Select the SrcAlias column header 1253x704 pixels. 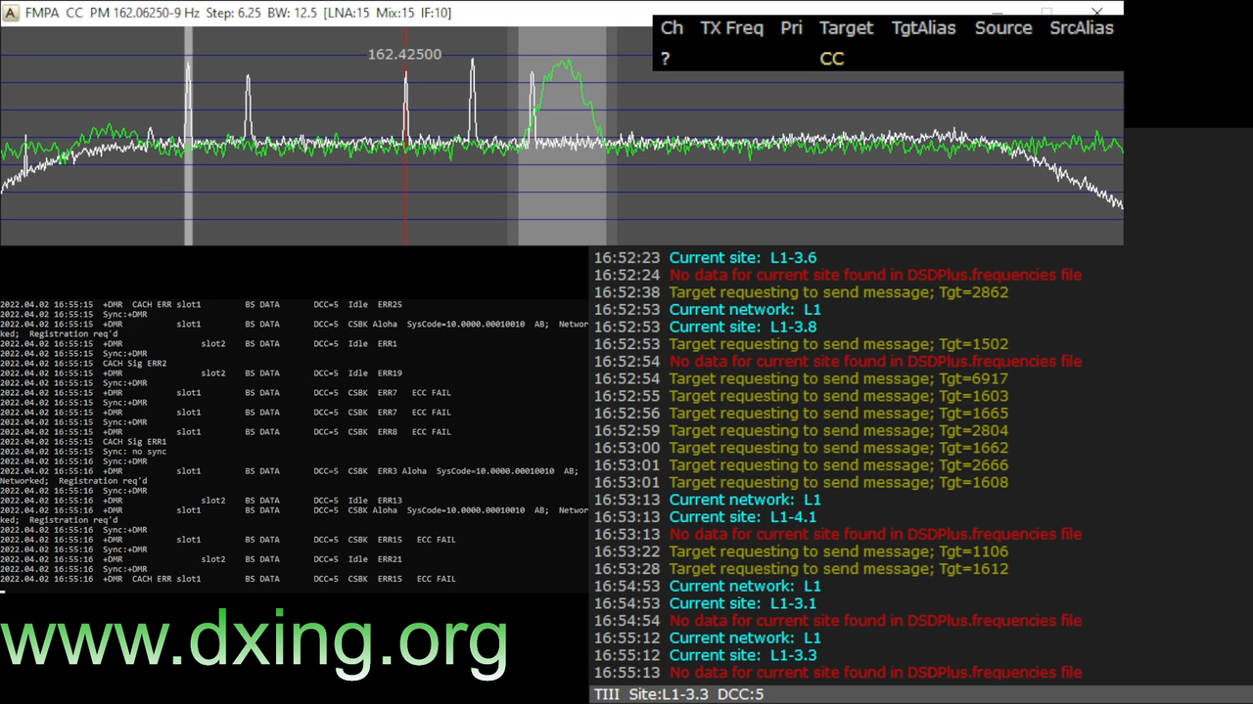(x=1082, y=28)
